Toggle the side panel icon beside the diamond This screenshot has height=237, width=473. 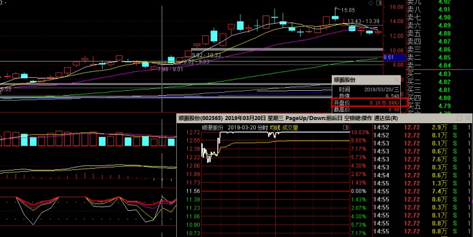pos(379,3)
